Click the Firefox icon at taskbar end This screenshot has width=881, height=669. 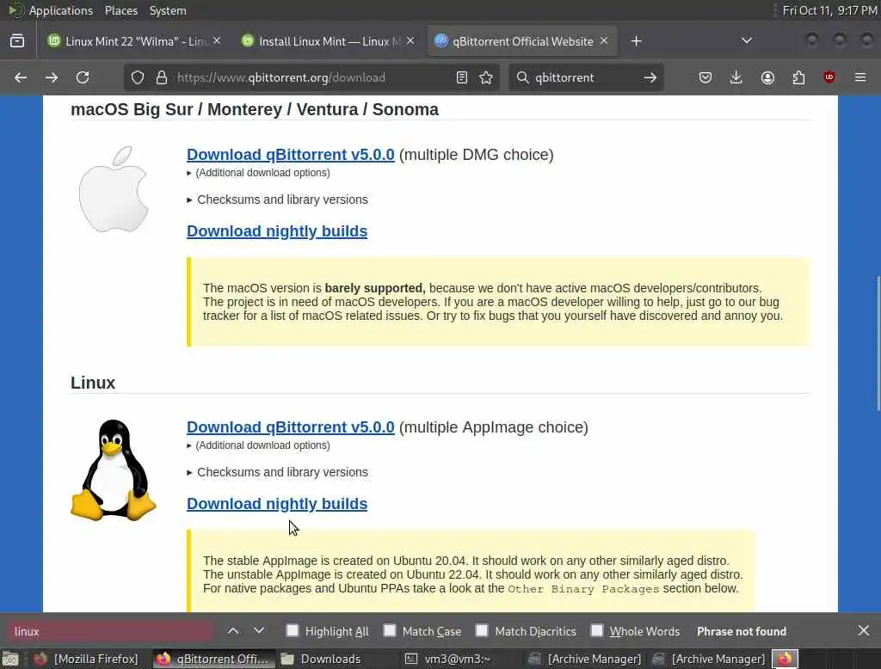tap(785, 659)
